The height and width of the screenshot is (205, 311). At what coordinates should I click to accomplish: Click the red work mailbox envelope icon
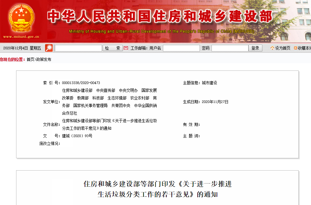tap(126, 48)
